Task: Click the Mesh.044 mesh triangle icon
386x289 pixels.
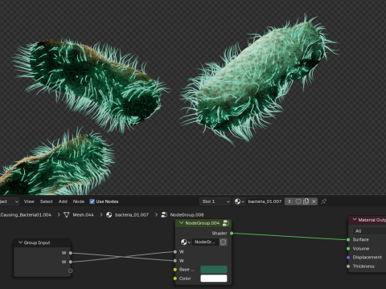Action: pos(67,215)
